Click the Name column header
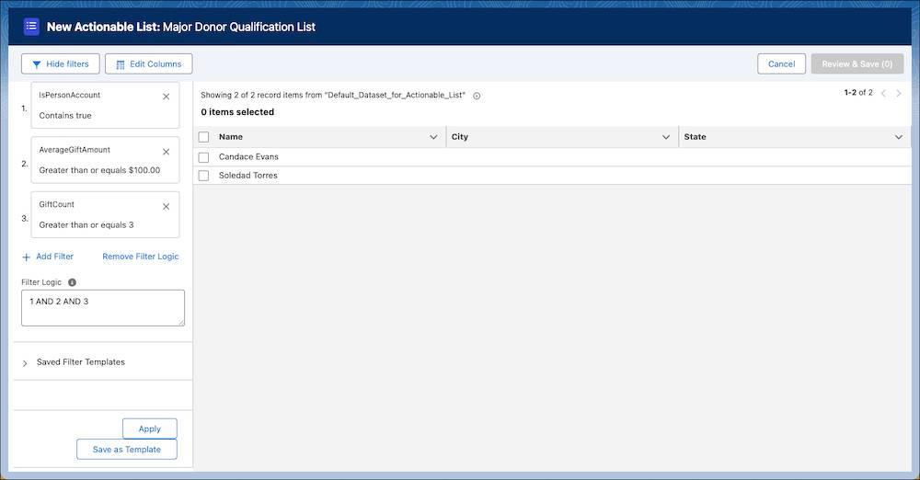920x480 pixels. point(231,137)
